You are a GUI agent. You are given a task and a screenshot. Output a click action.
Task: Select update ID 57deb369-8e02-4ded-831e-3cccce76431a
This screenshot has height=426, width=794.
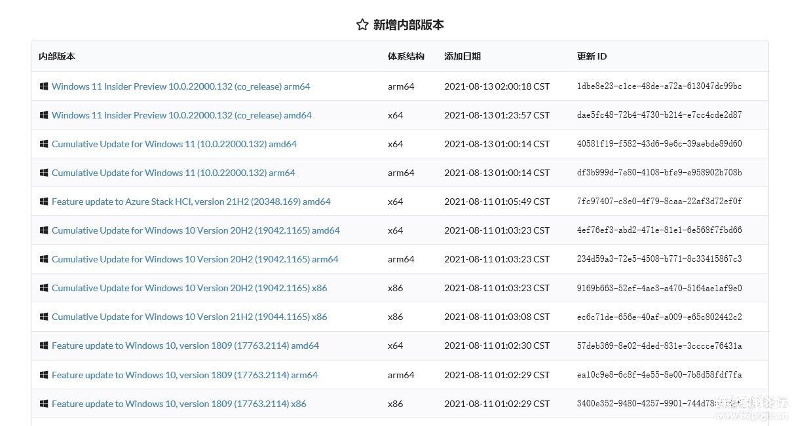tap(660, 346)
